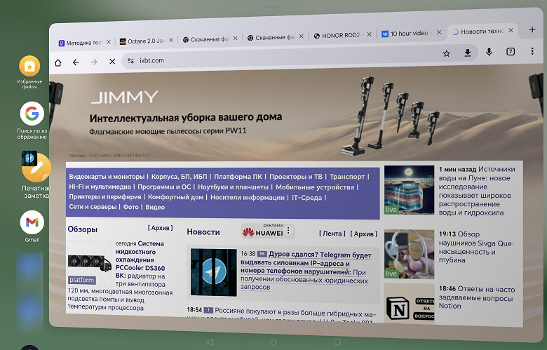
Task: Open the Видеокарты и мониторы section
Action: click(107, 177)
